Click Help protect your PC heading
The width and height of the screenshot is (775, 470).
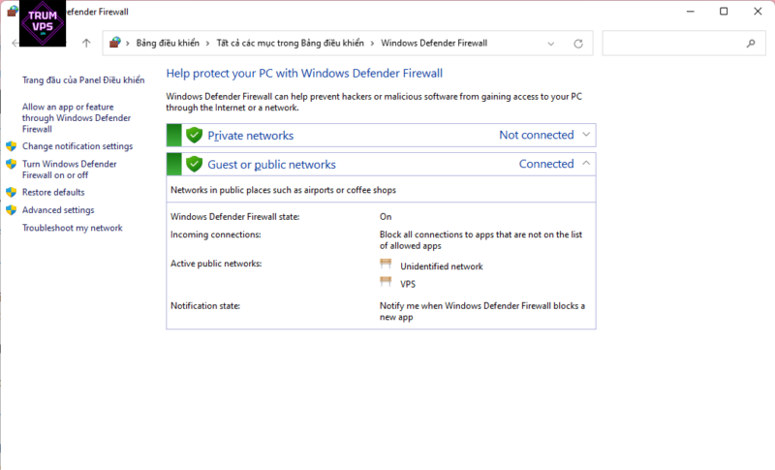pos(304,73)
